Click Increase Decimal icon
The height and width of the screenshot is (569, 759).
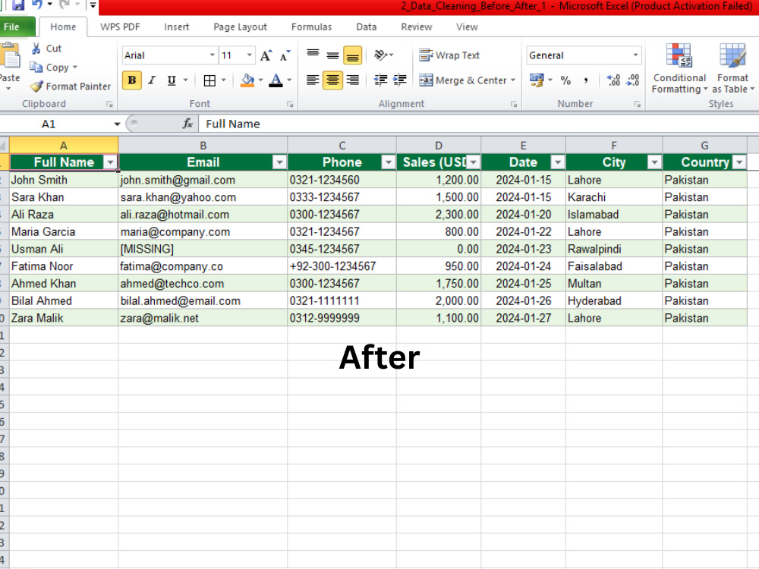point(613,80)
